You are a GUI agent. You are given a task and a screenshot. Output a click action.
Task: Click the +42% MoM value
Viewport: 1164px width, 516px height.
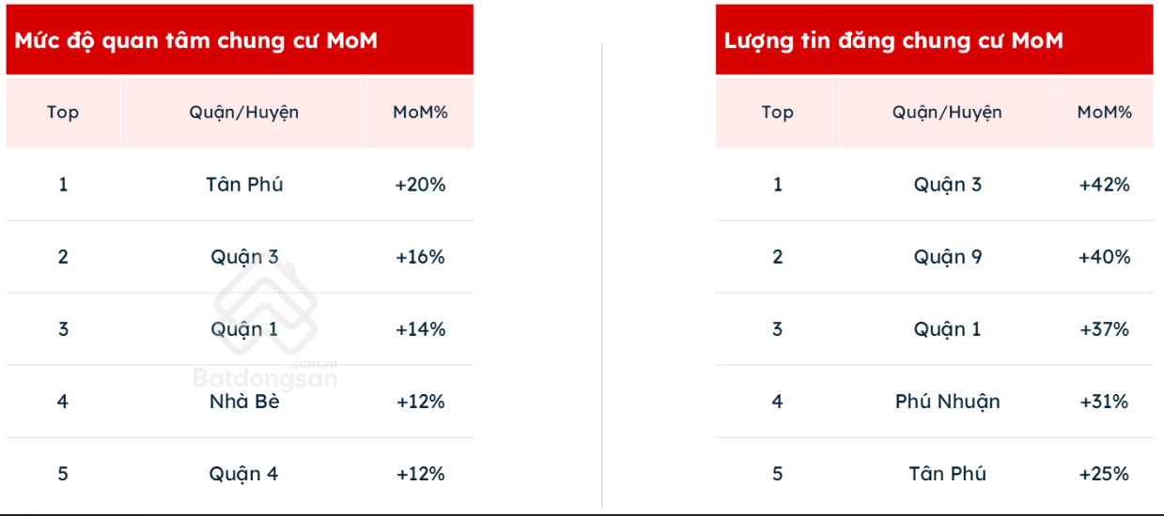(1104, 185)
